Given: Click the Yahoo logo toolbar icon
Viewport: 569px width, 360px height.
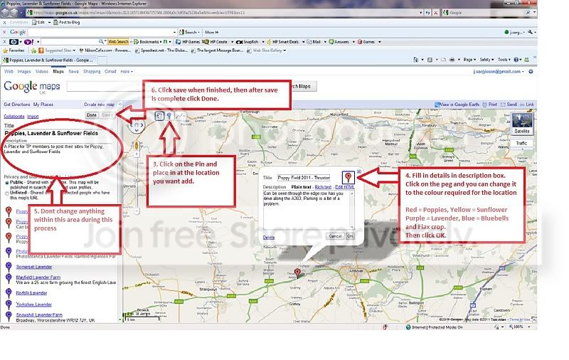Looking at the screenshot, I should click(28, 42).
